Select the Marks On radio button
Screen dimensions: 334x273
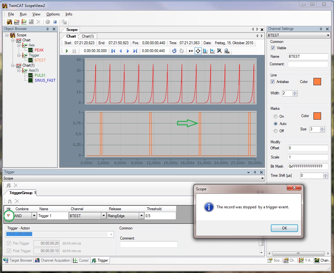(x=276, y=116)
